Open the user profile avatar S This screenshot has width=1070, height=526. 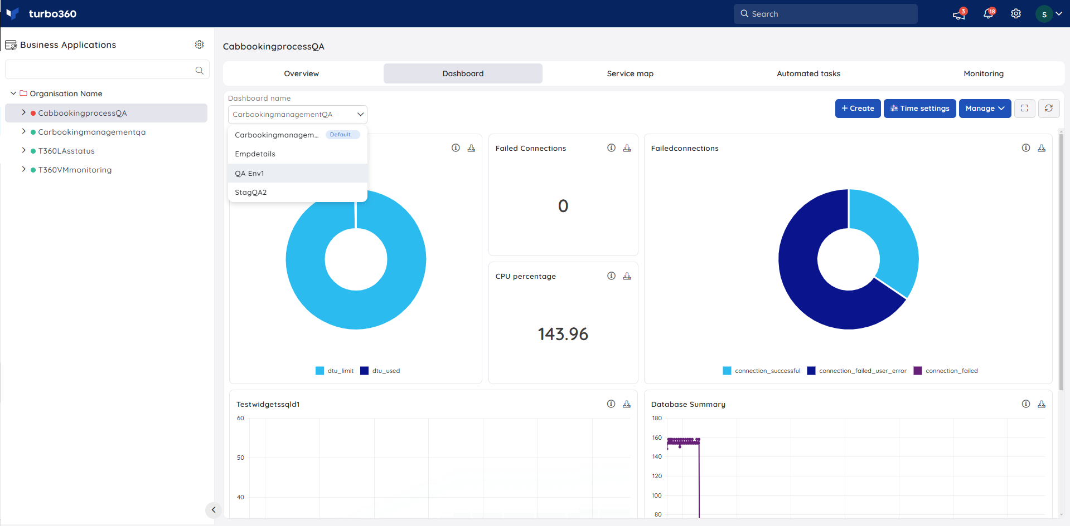click(1044, 14)
